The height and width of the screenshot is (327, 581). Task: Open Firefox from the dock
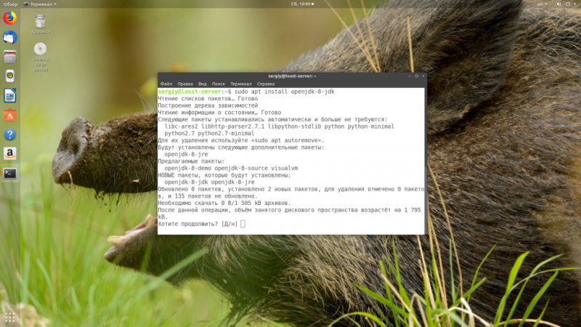pos(10,18)
